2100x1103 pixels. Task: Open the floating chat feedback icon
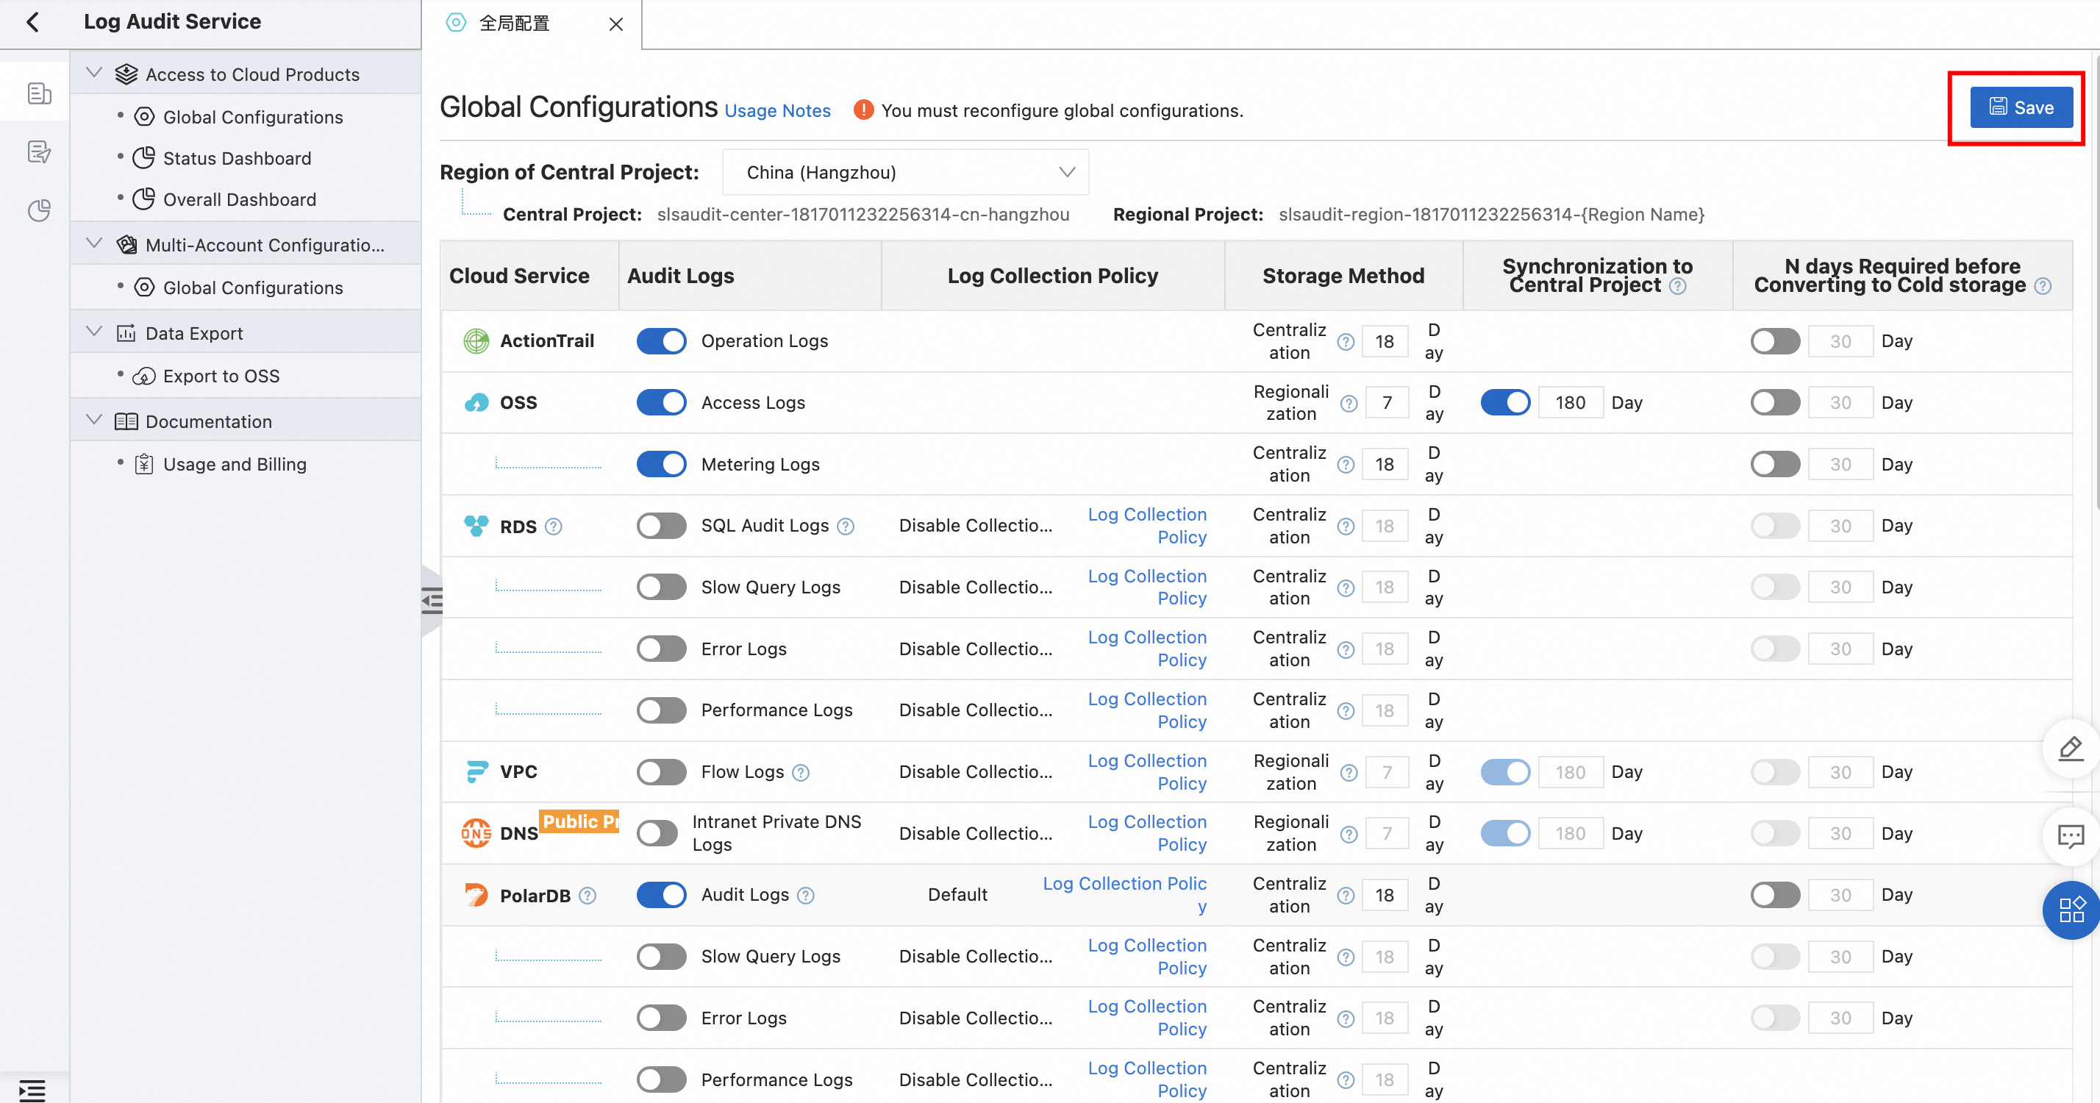point(2071,835)
